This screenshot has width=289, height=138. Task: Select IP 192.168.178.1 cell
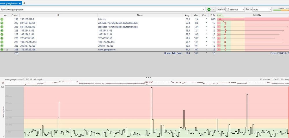[27, 19]
